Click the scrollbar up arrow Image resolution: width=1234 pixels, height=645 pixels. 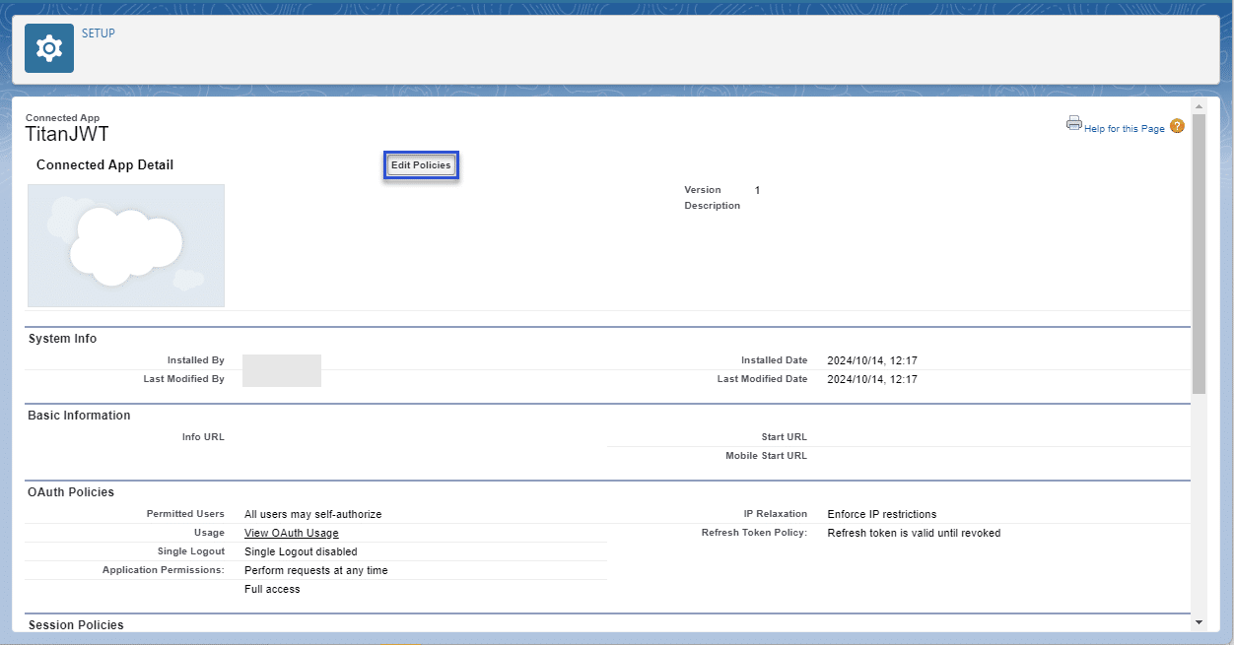(x=1199, y=106)
